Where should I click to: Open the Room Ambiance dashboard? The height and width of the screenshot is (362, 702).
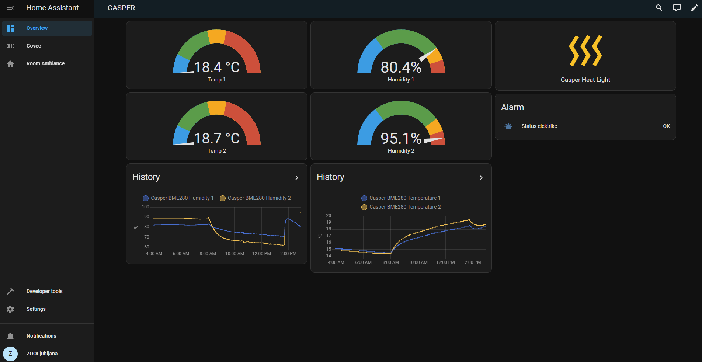pyautogui.click(x=45, y=63)
